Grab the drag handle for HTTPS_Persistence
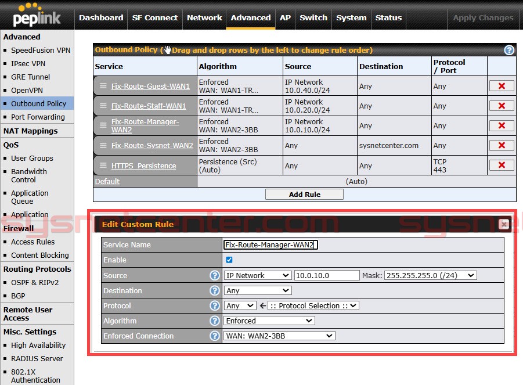The width and height of the screenshot is (523, 385). (103, 165)
